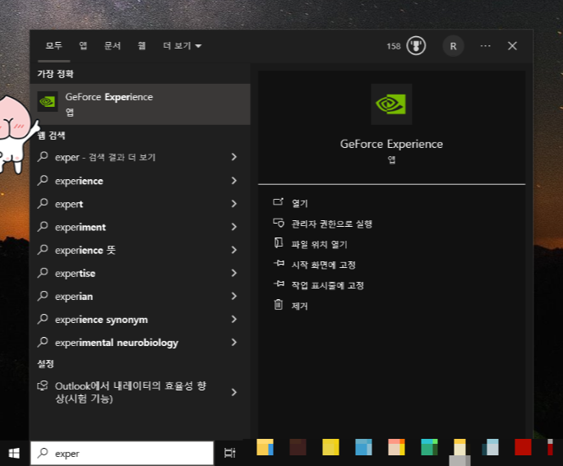The image size is (563, 466).
Task: Click 제거 to uninstall the app
Action: click(299, 306)
